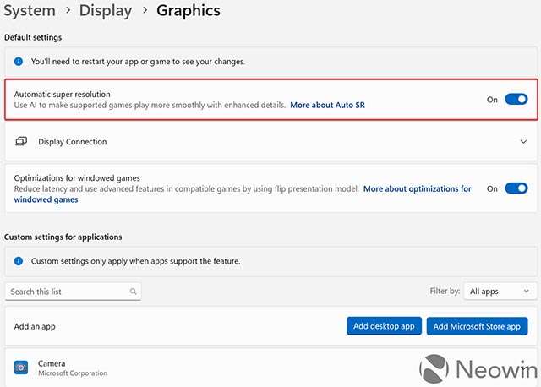This screenshot has width=541, height=387.
Task: Click the Display Connection monitor icon
Action: click(x=21, y=142)
